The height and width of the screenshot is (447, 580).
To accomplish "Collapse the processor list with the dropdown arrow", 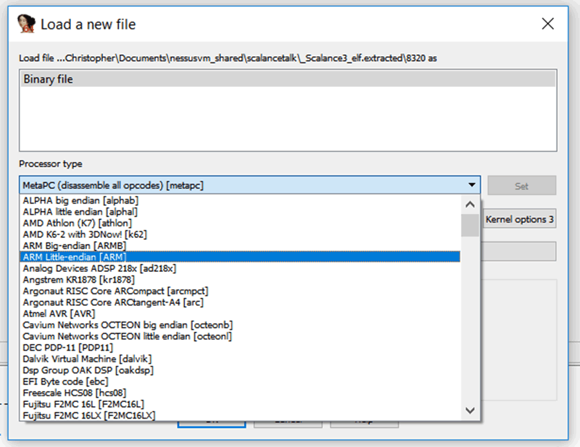I will (471, 185).
